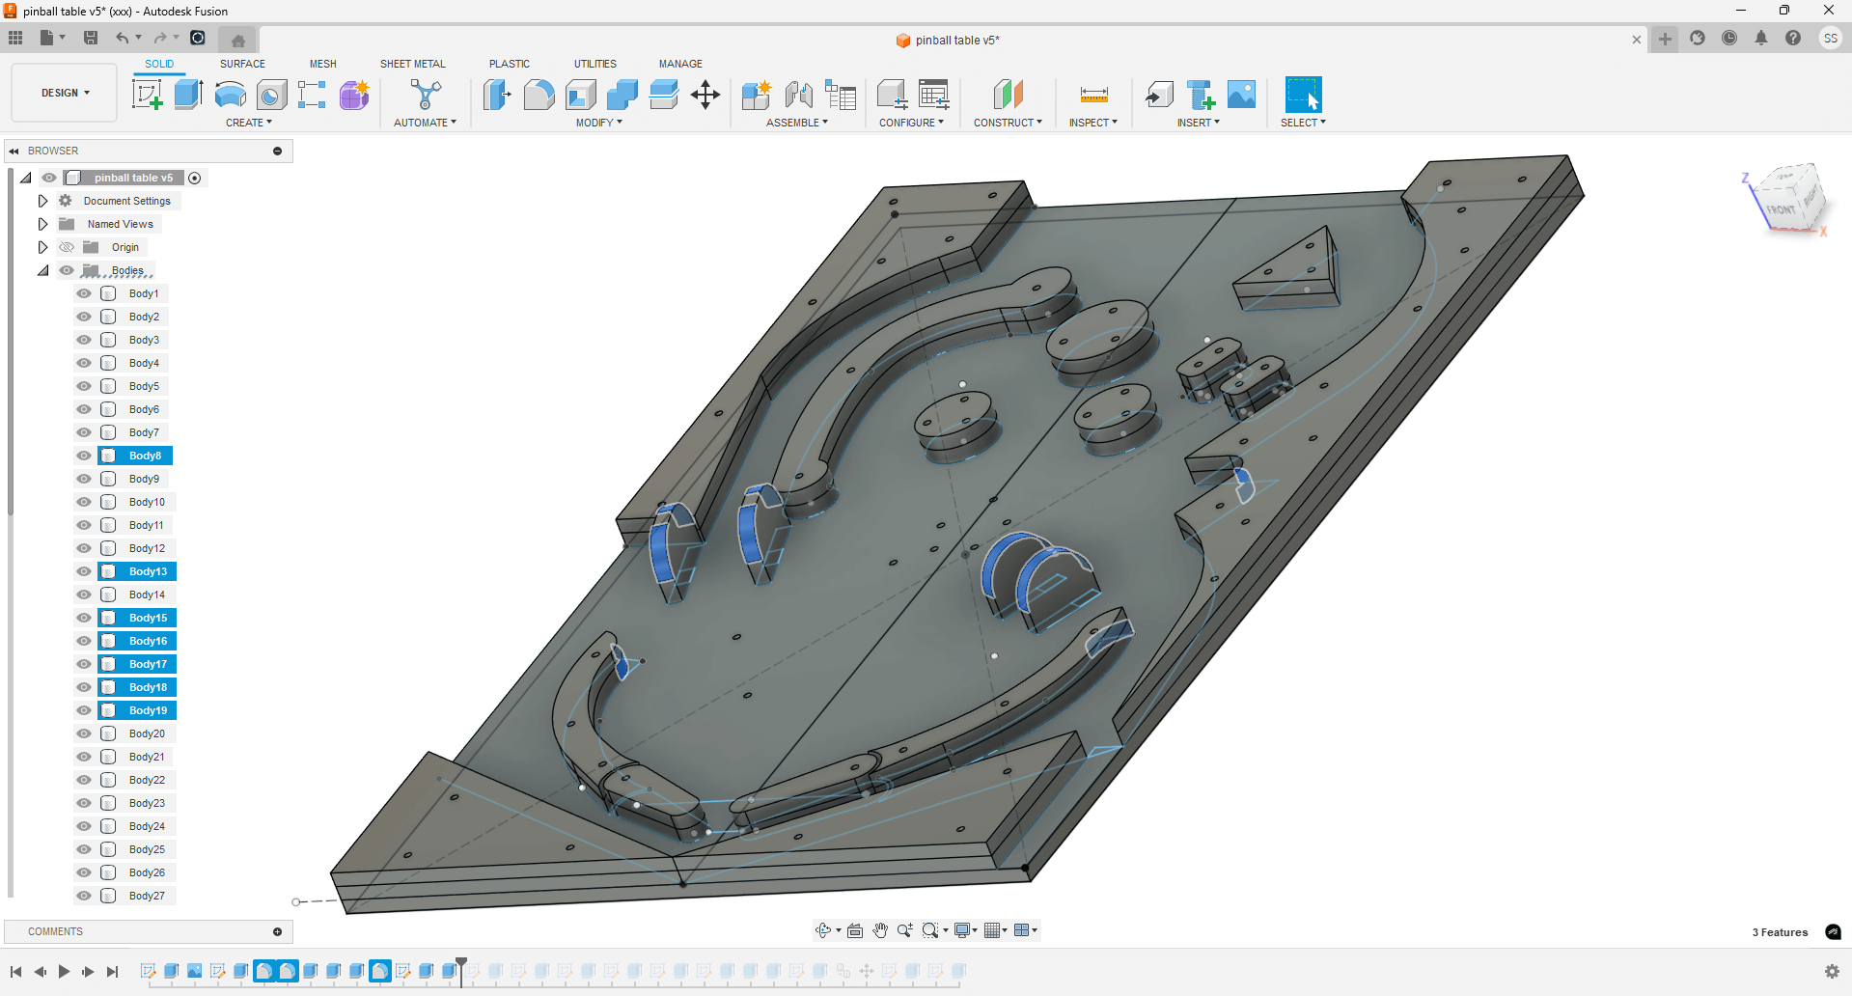Open the notifications bell icon
The image size is (1852, 996).
click(1761, 38)
